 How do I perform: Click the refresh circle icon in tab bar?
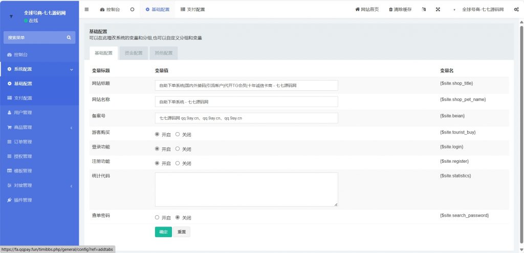(x=132, y=10)
